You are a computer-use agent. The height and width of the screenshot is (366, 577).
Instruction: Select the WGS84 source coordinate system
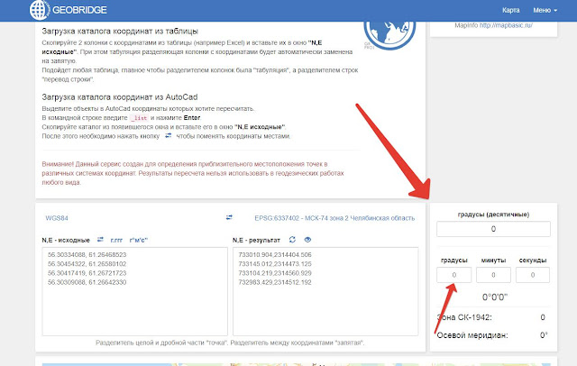click(57, 218)
